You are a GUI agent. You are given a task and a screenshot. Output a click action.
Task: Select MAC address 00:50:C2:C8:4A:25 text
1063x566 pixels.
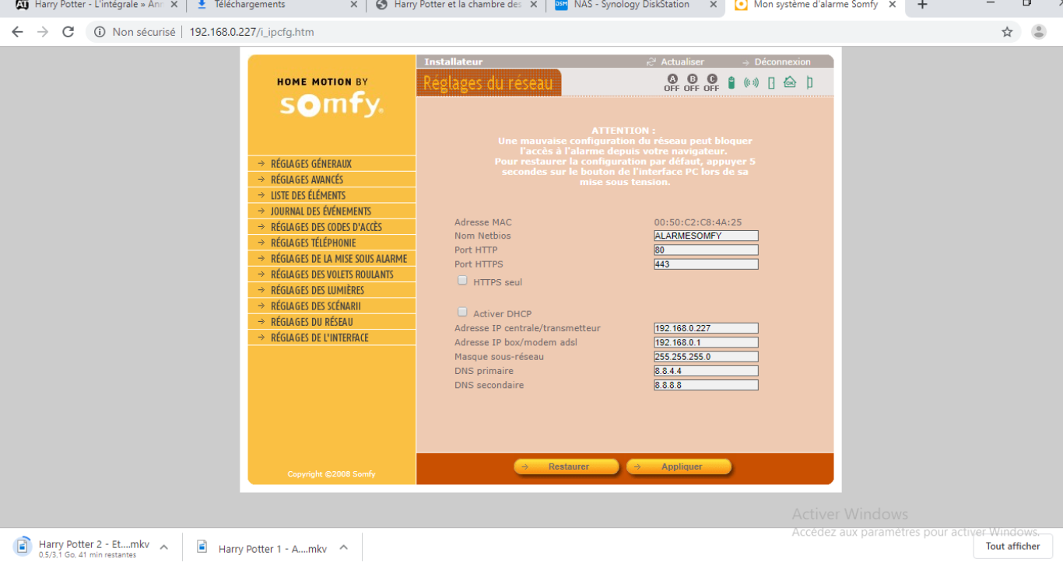pyautogui.click(x=697, y=222)
